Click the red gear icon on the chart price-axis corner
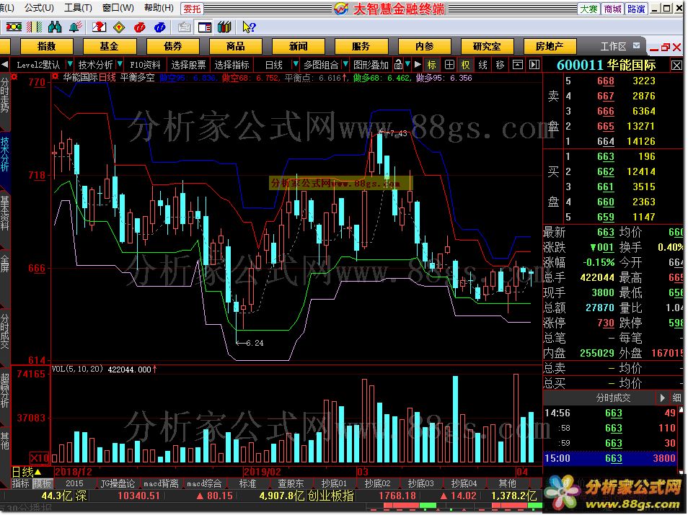The image size is (688, 515). (x=14, y=77)
